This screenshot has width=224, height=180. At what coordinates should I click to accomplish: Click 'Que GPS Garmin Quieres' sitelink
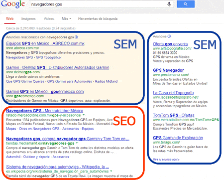coord(25,81)
